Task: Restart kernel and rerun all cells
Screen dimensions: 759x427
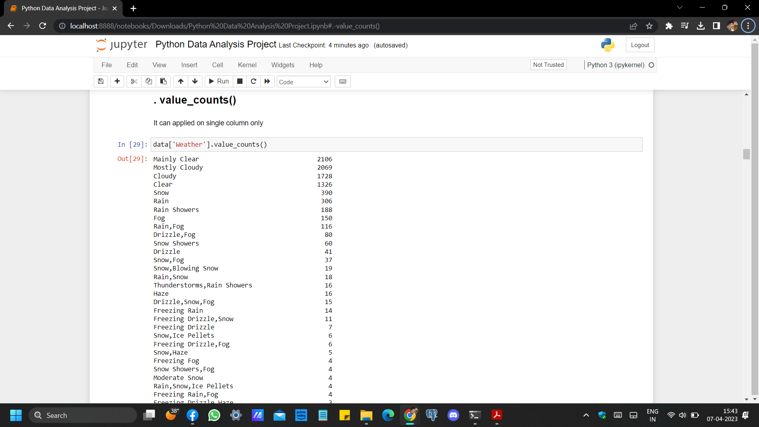Action: [267, 81]
